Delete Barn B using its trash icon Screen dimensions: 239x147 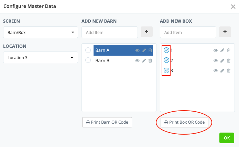(150, 61)
